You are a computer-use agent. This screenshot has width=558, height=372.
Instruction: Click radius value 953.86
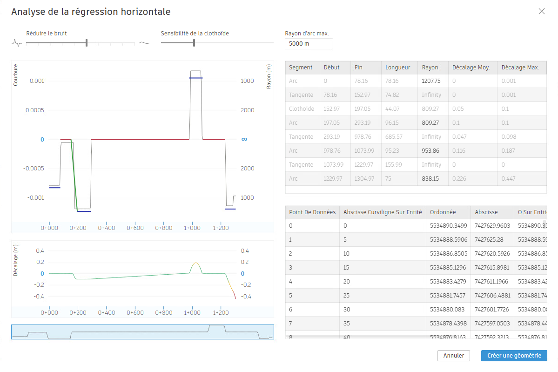click(x=430, y=150)
